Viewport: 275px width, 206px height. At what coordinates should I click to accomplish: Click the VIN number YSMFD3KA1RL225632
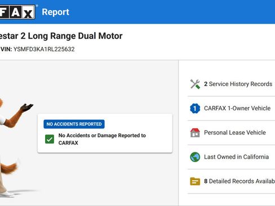click(44, 50)
